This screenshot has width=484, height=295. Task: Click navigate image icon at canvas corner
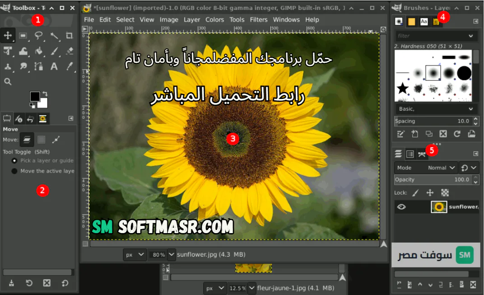click(x=383, y=244)
